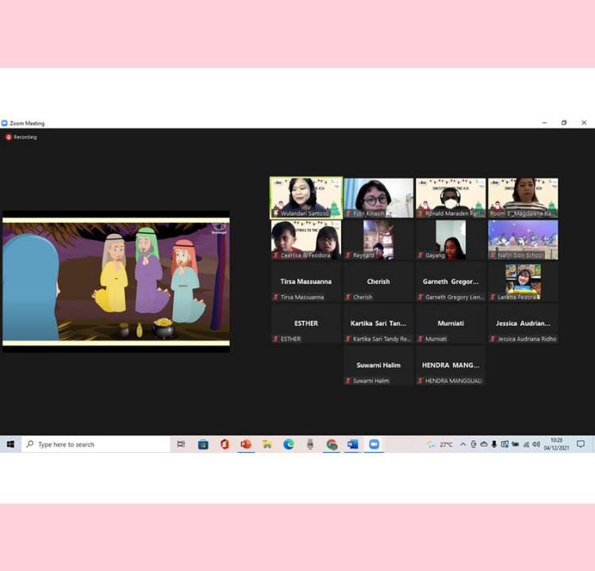
Task: Select Kartika Sari Tandy's participant tile
Action: point(378,324)
